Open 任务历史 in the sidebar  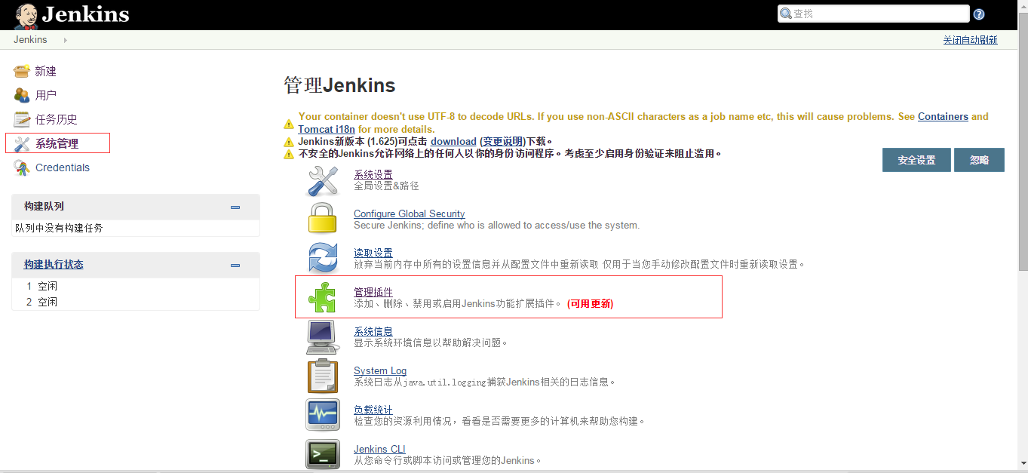point(57,119)
